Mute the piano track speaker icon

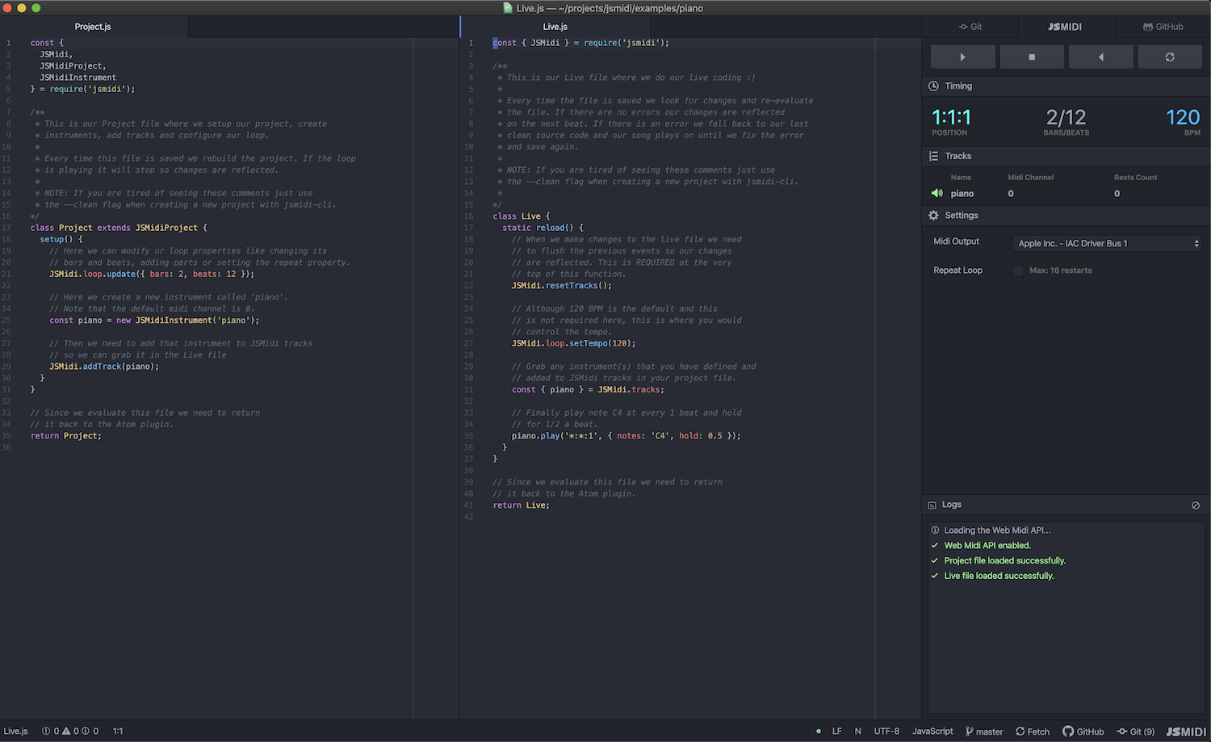click(937, 194)
